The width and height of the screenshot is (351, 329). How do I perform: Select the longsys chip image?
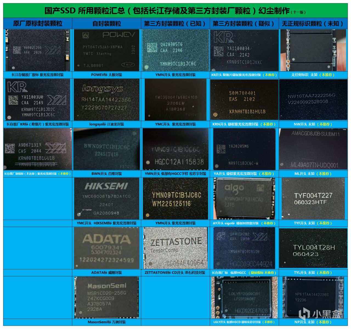point(107,100)
